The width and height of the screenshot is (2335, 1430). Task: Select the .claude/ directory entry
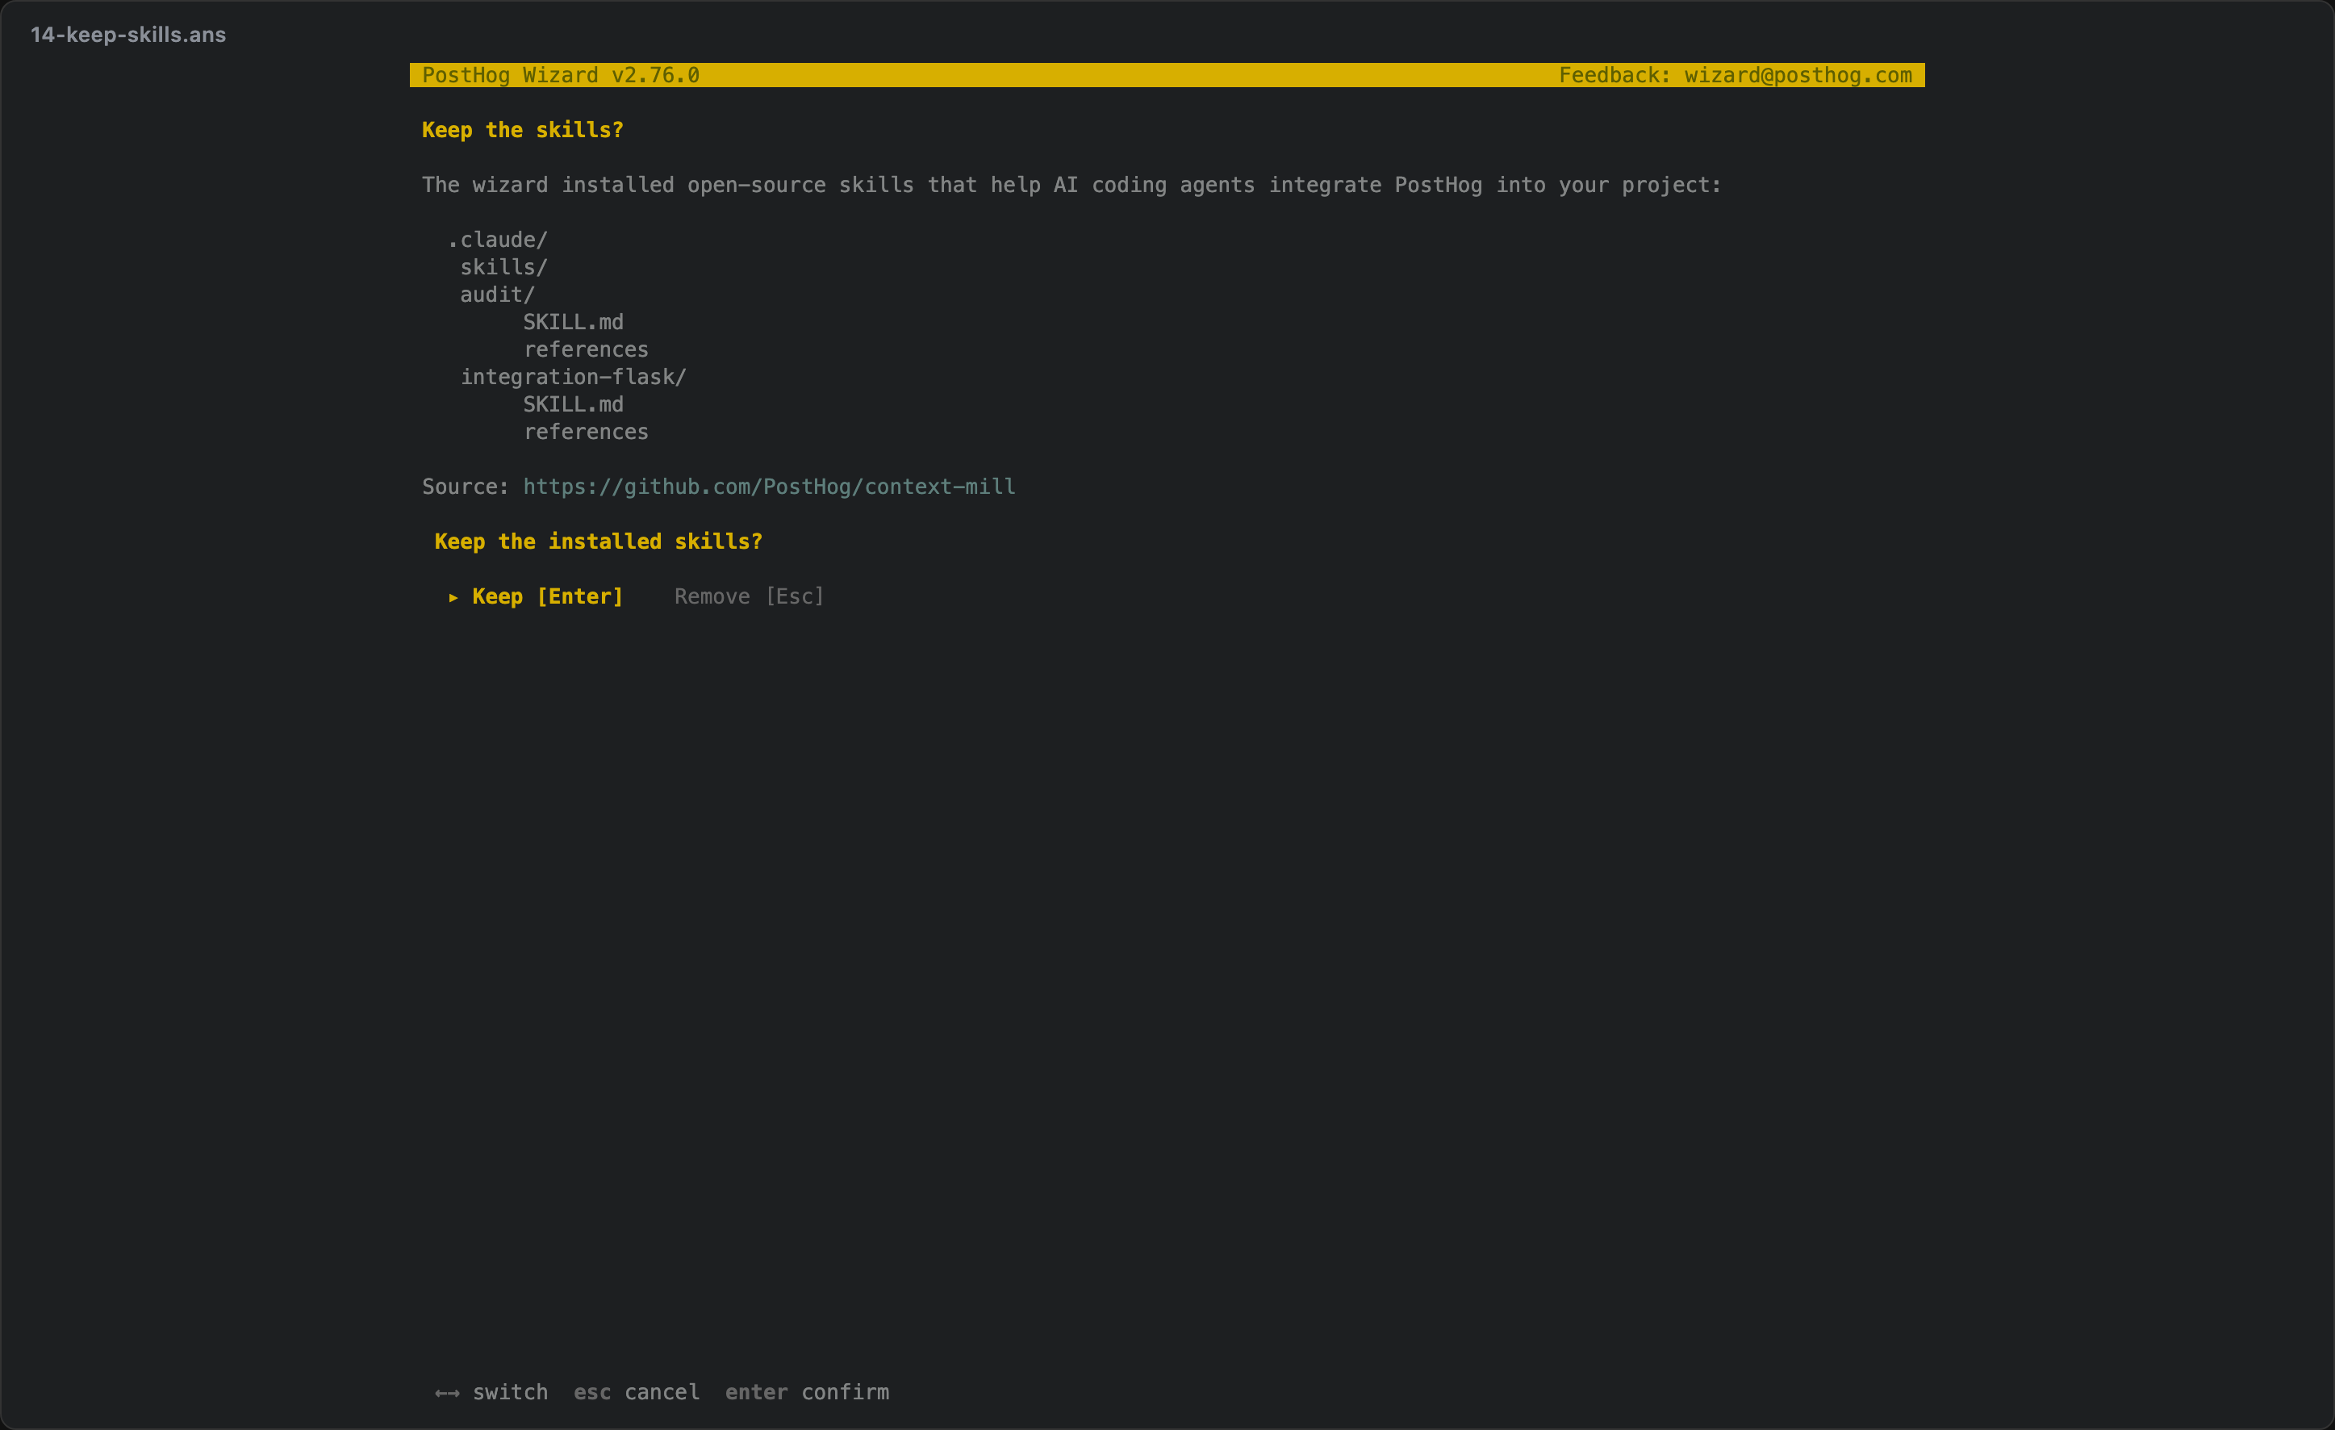click(x=498, y=240)
